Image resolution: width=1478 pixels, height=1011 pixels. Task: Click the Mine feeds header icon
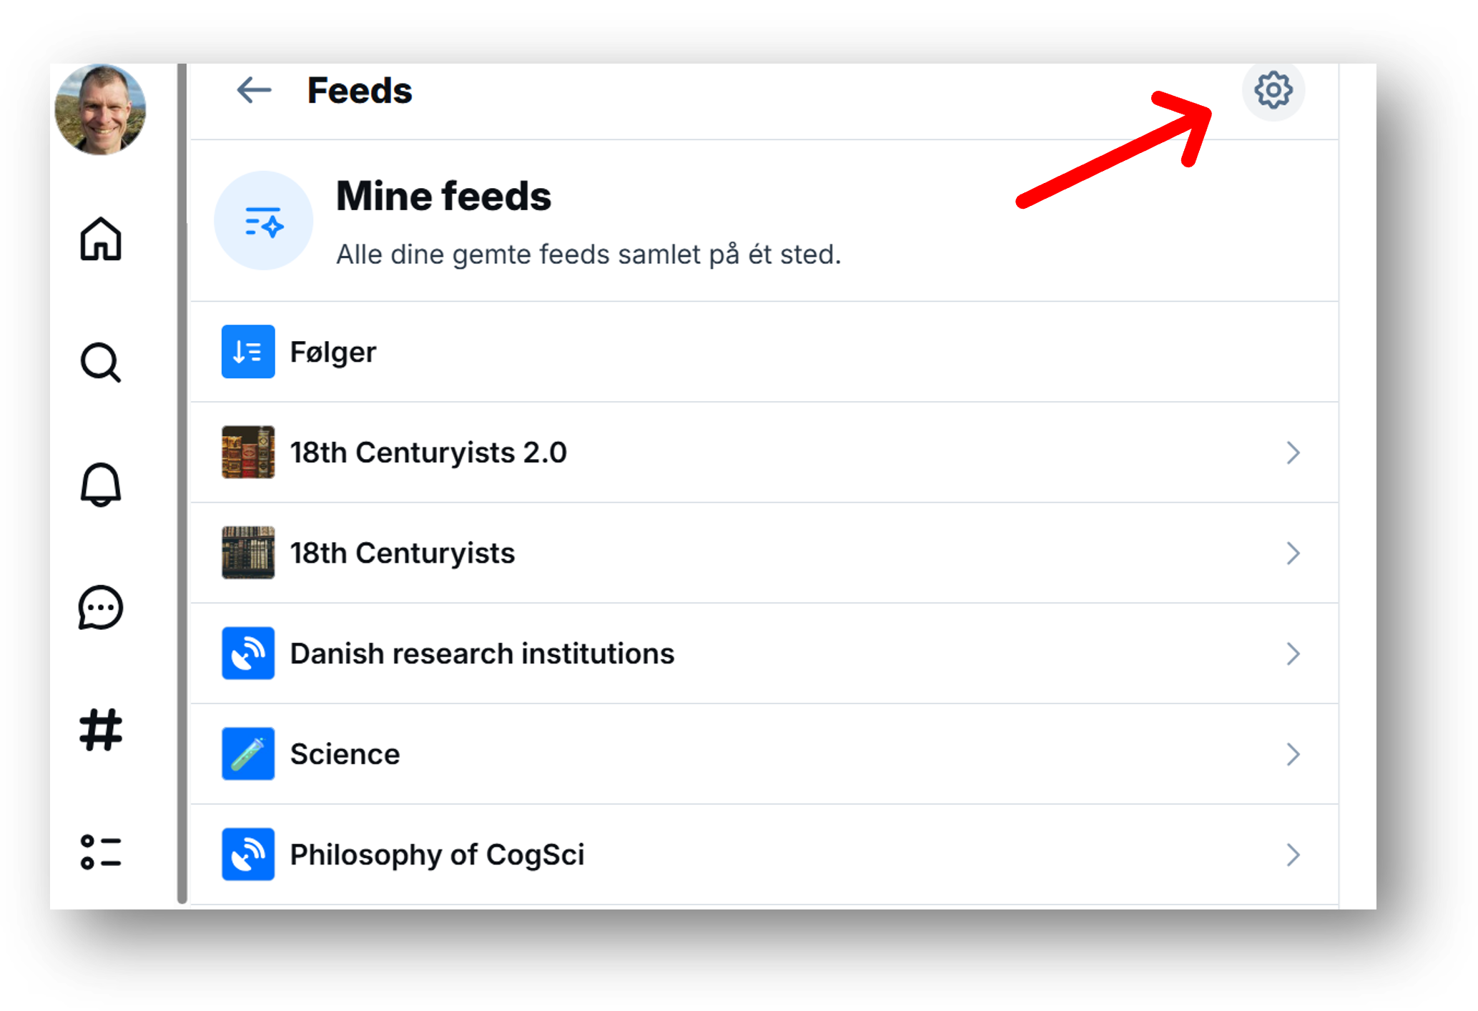[264, 220]
